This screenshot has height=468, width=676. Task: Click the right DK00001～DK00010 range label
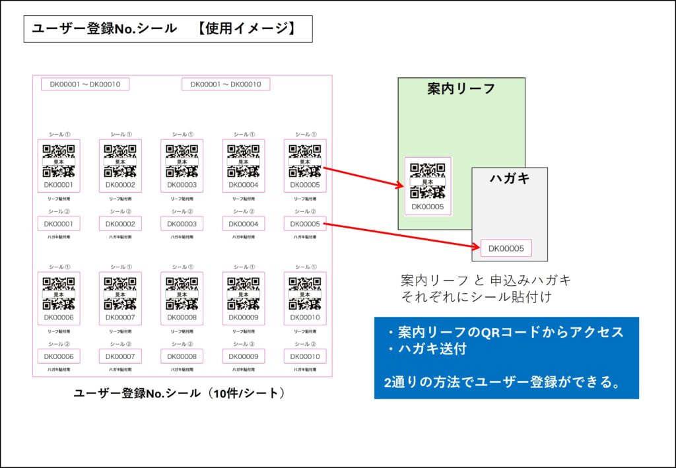point(226,84)
